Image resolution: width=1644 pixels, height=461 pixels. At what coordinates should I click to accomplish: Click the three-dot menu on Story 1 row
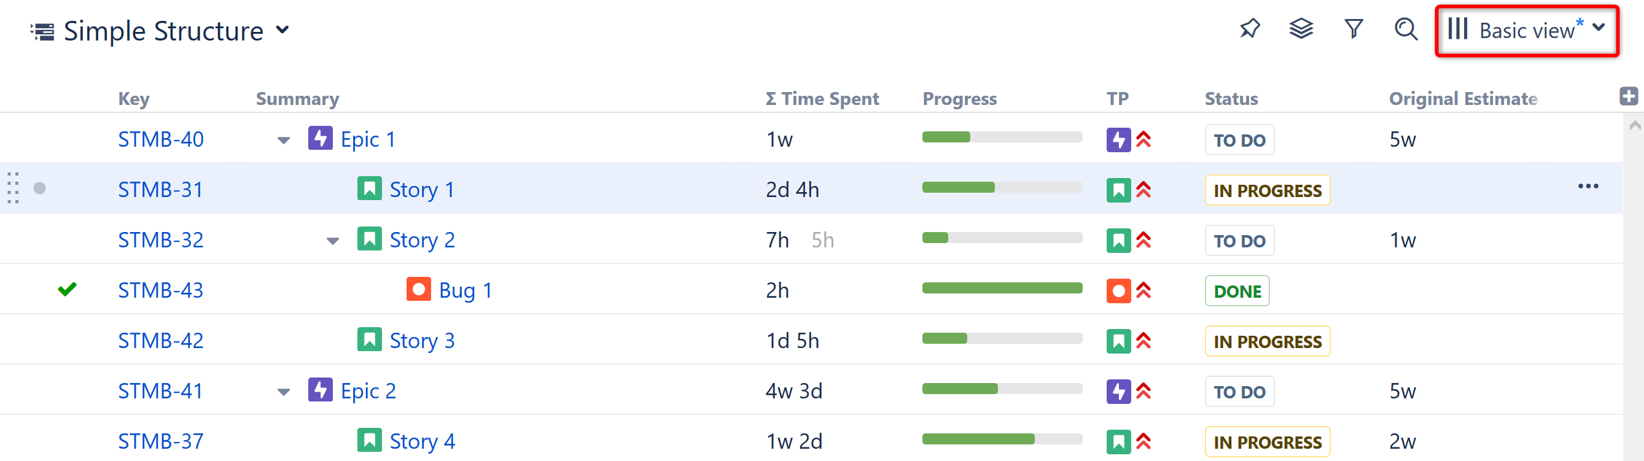click(x=1588, y=187)
